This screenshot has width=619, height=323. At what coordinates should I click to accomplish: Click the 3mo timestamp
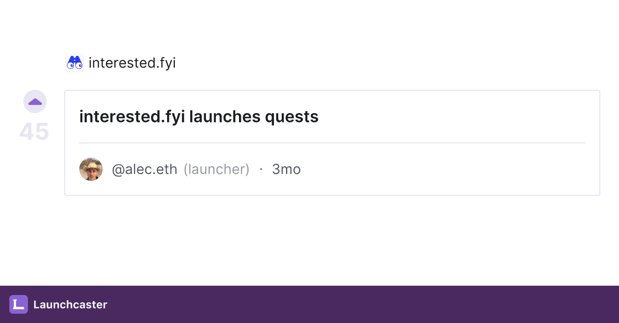(286, 169)
